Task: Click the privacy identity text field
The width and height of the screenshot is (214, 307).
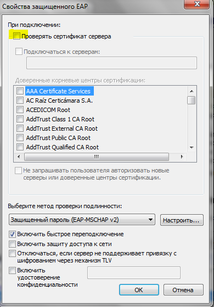Action: [134, 272]
